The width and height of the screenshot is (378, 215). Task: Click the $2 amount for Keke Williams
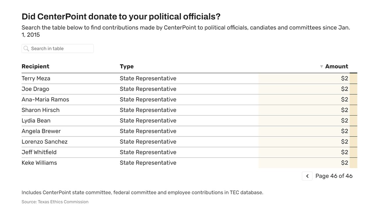point(344,163)
